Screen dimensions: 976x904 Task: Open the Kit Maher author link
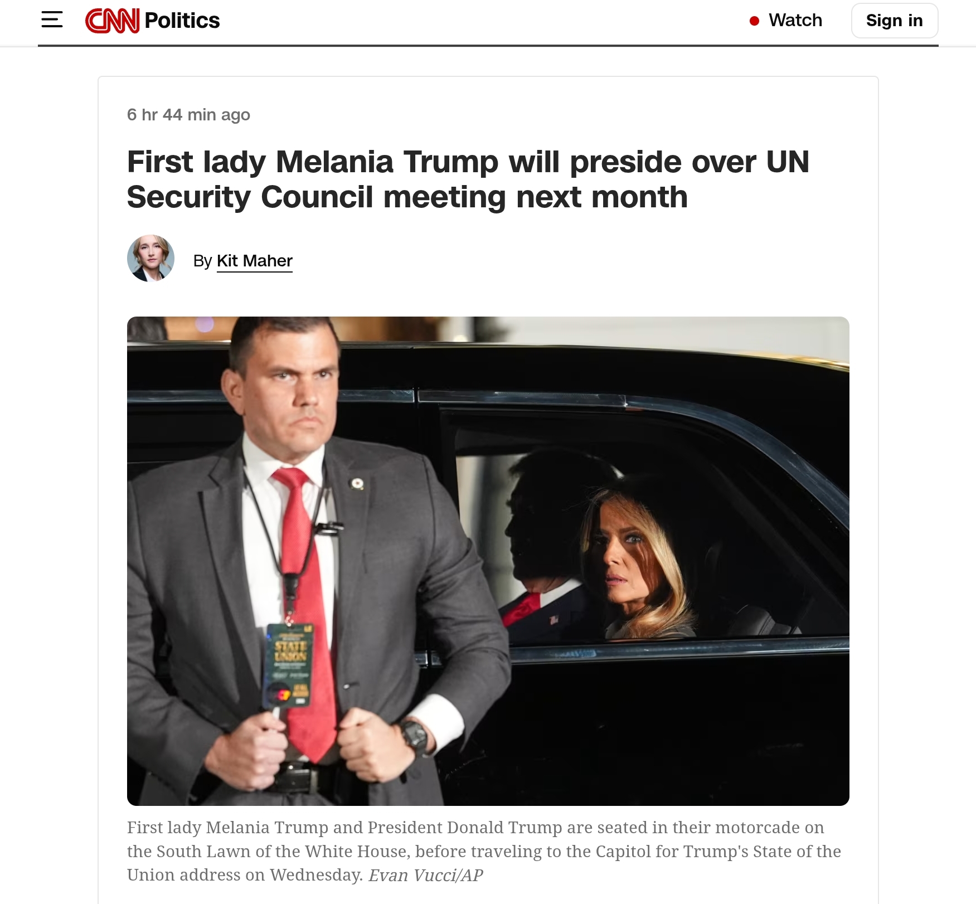pyautogui.click(x=254, y=261)
